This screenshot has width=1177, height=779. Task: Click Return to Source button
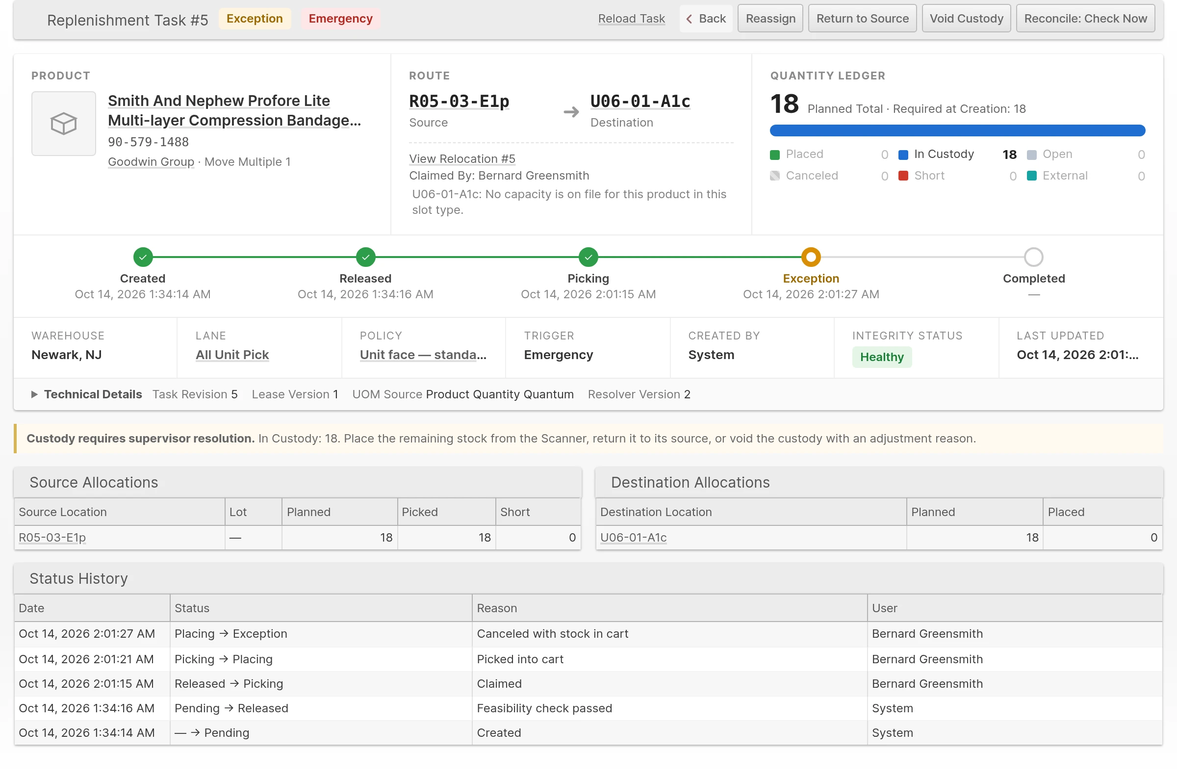862,19
